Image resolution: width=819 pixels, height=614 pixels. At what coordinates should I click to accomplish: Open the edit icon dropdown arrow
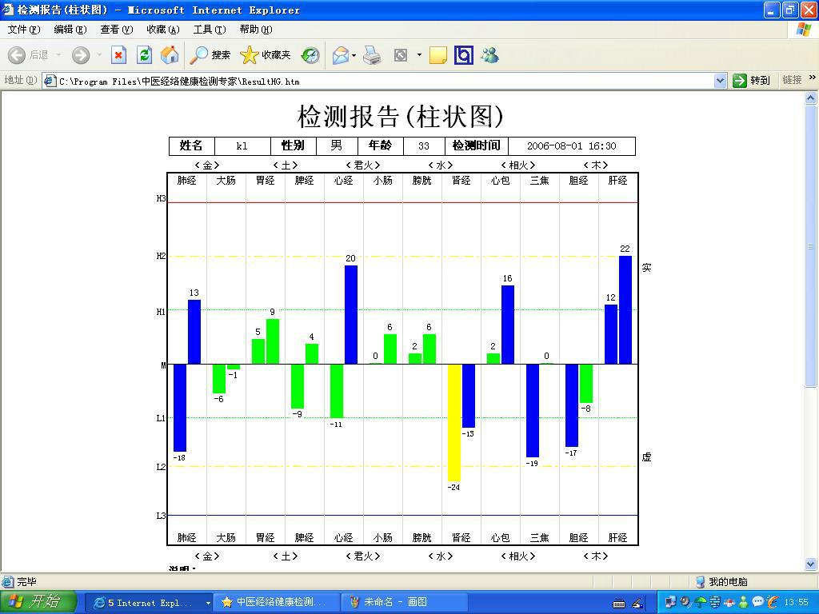click(x=419, y=55)
